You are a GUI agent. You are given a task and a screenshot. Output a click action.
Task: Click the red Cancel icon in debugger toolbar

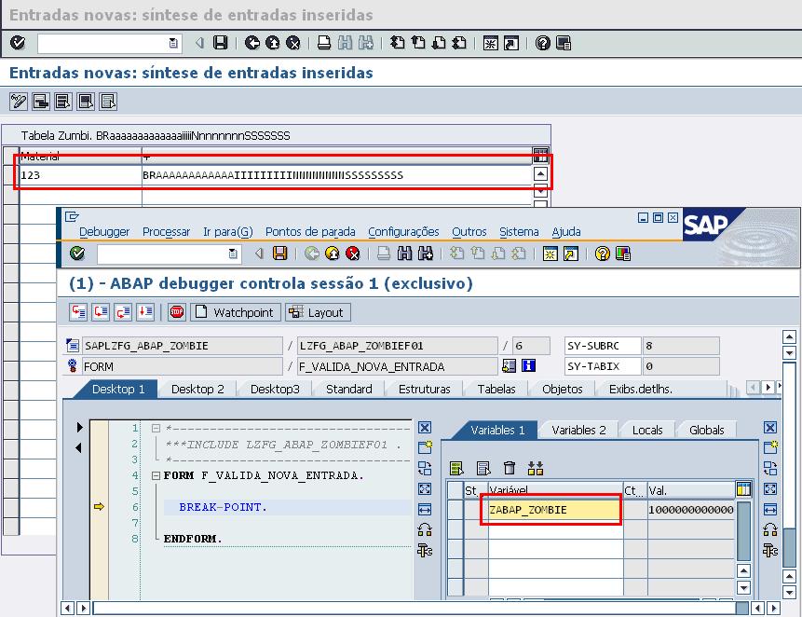[352, 254]
